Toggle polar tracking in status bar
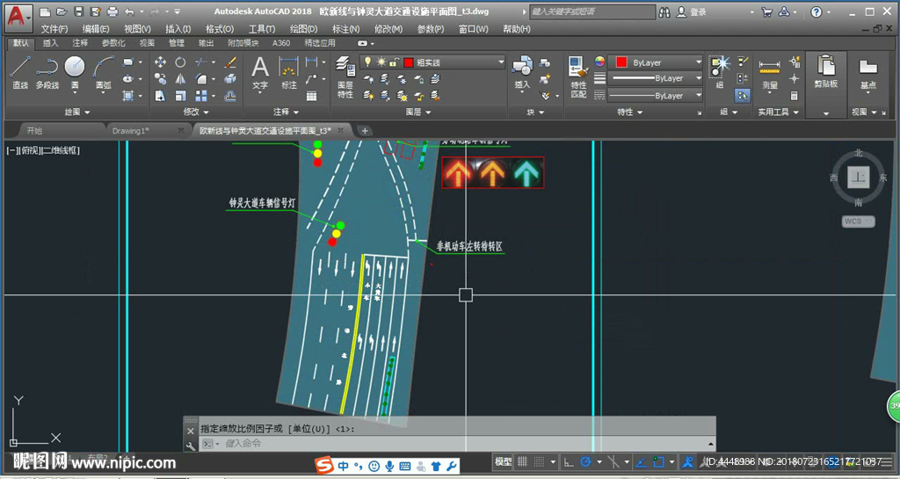 coord(586,461)
